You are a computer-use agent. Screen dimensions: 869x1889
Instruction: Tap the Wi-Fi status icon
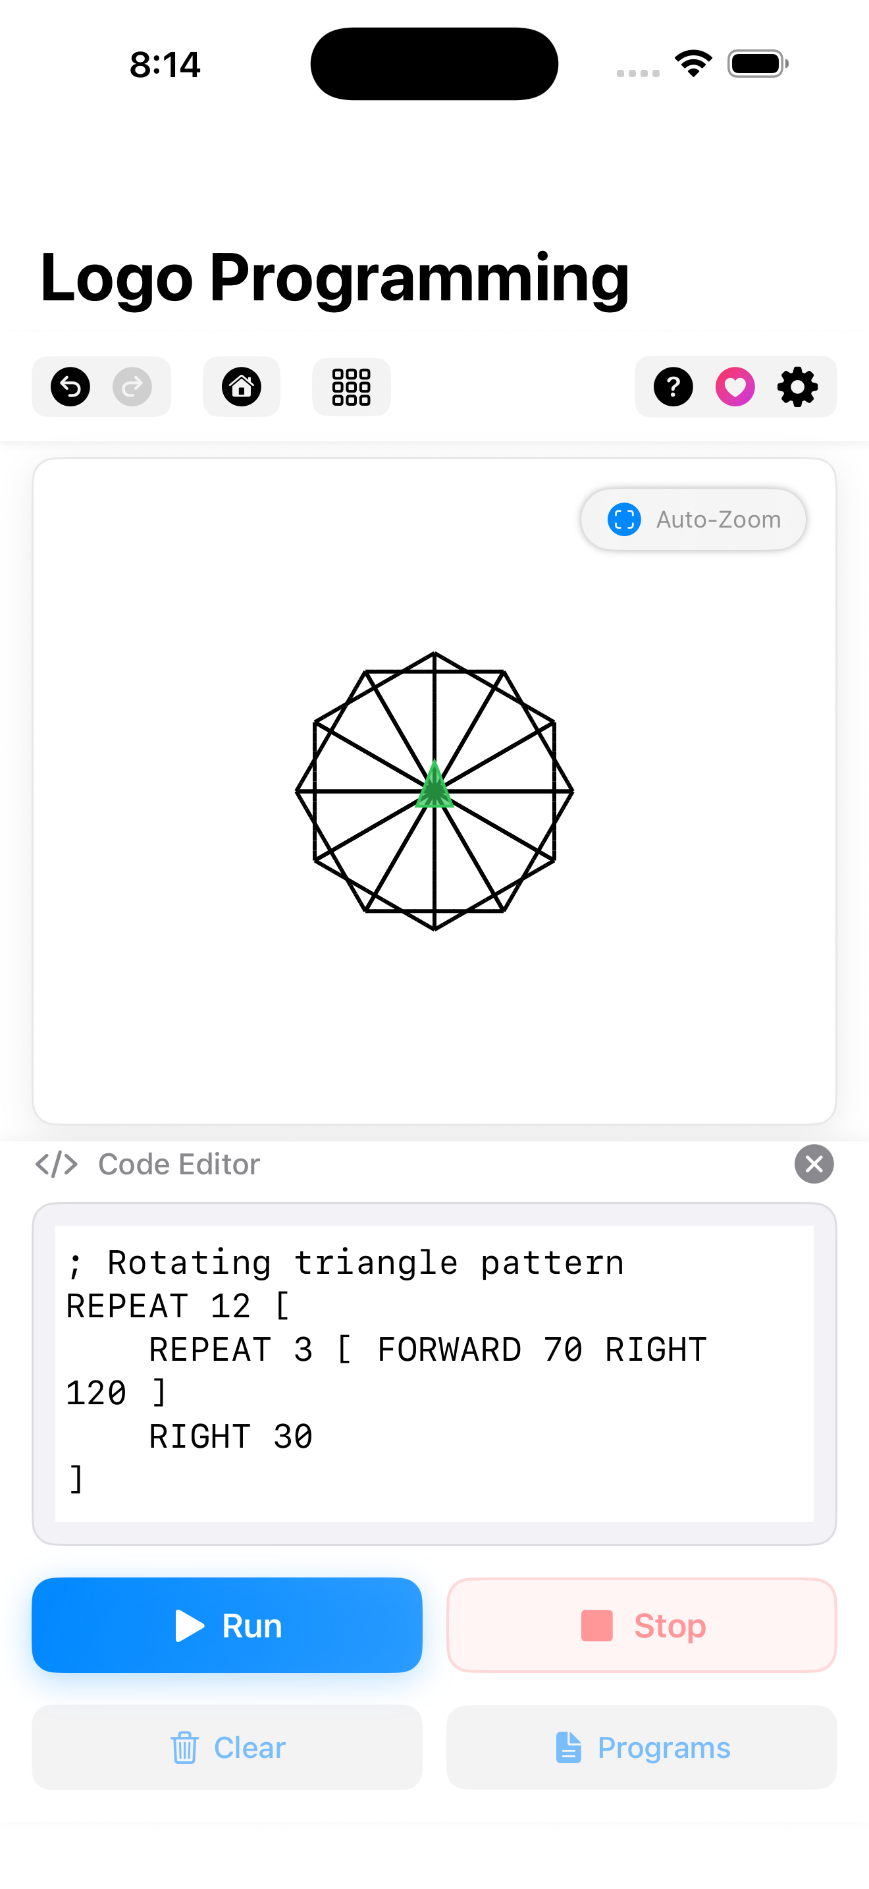point(693,64)
